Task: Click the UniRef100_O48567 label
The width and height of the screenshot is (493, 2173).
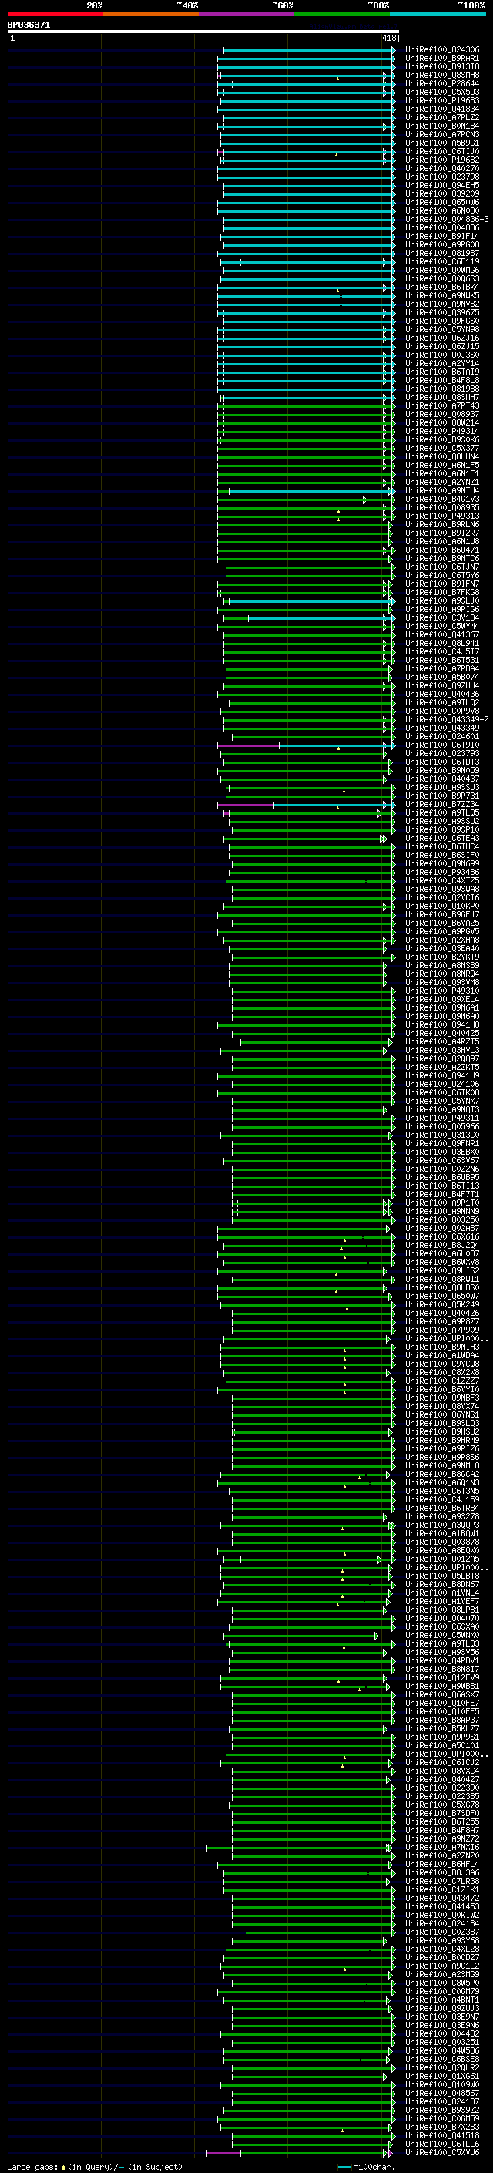Action: point(441,2093)
